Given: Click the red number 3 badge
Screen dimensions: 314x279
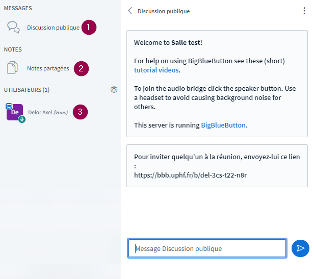Looking at the screenshot, I should [x=80, y=112].
